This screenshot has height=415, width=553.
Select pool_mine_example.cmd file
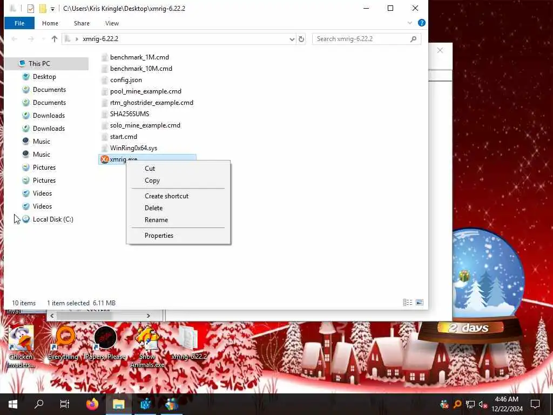[146, 91]
